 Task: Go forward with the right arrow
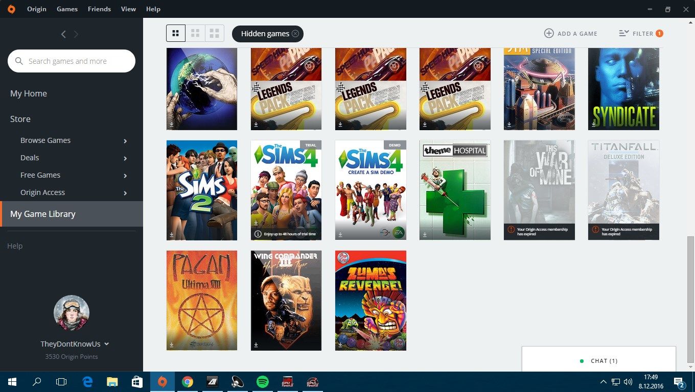[x=76, y=34]
